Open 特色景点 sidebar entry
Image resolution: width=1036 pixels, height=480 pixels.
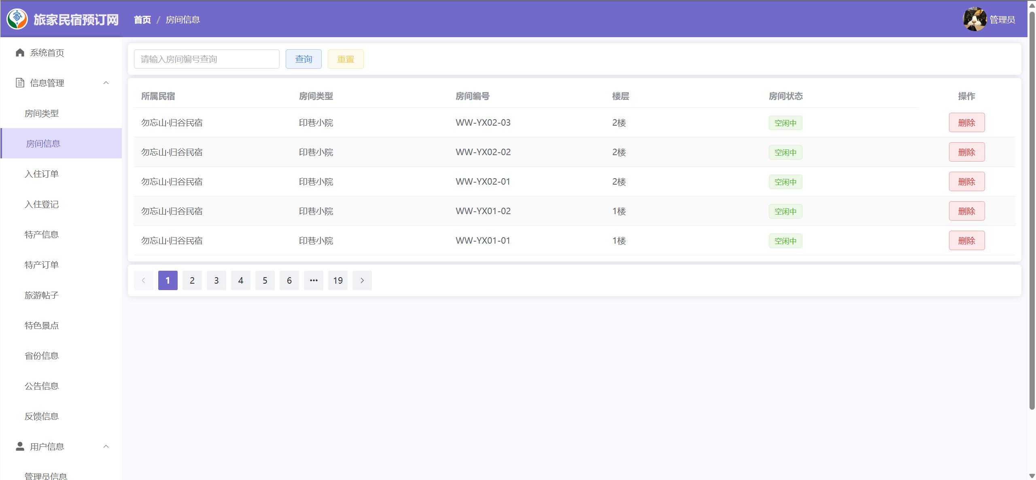[42, 326]
